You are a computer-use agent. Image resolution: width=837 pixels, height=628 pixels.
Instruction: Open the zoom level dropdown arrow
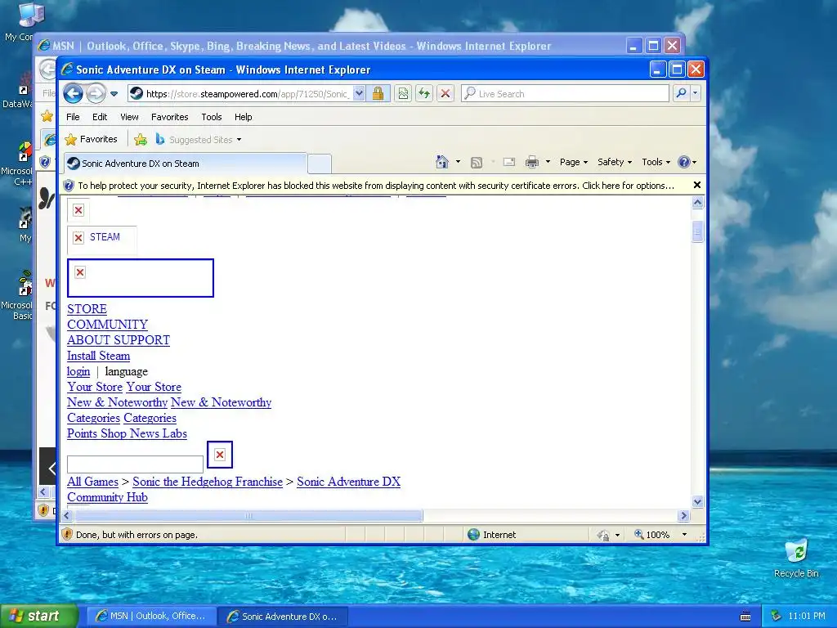click(684, 535)
